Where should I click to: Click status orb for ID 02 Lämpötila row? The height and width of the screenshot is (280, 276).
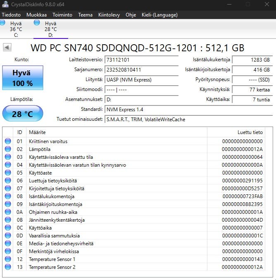8,149
